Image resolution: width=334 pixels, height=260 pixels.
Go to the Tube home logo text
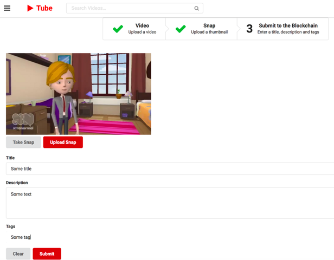(44, 8)
